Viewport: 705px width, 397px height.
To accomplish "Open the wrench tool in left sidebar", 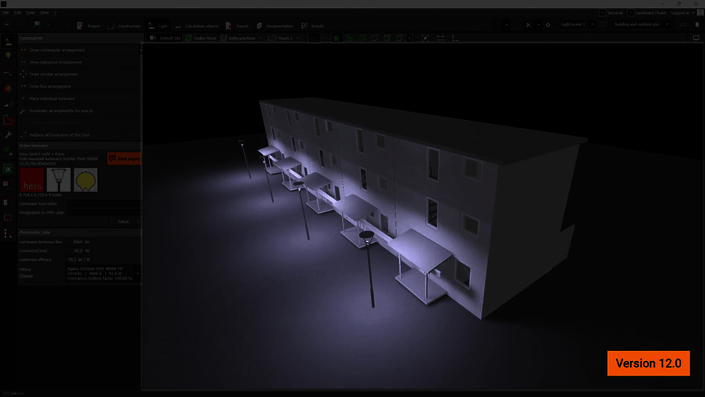I will pyautogui.click(x=8, y=134).
